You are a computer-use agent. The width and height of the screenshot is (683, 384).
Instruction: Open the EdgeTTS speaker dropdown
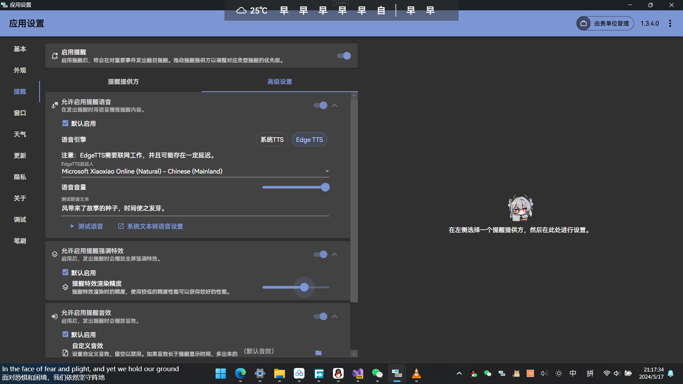[327, 171]
